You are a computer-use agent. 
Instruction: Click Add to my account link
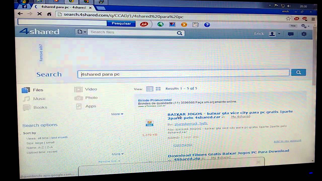click(x=287, y=141)
